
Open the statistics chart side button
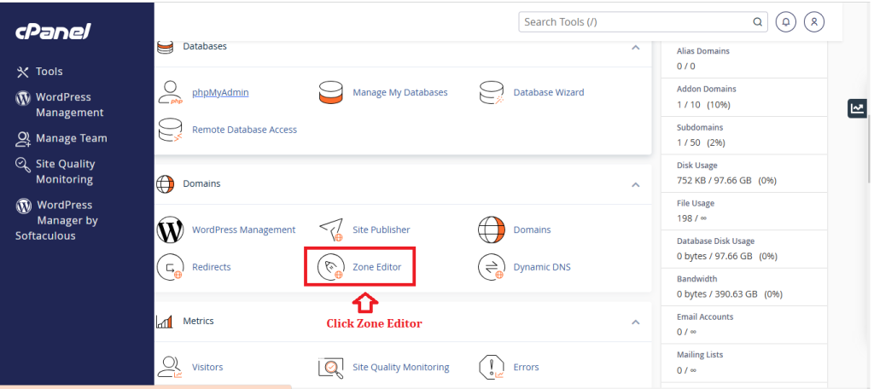click(x=857, y=108)
